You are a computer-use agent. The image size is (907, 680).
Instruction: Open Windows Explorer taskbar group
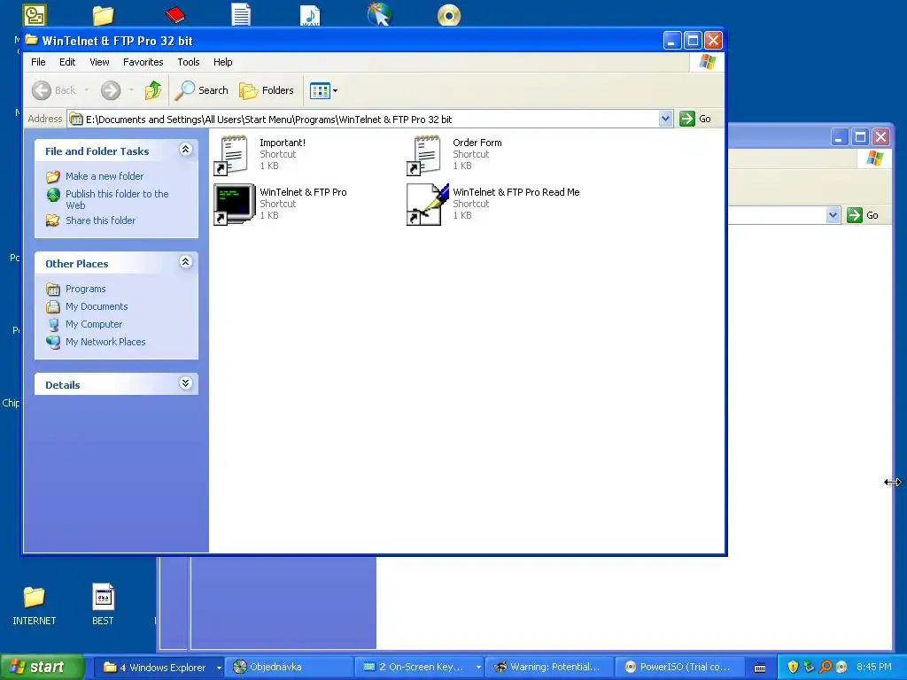point(159,668)
